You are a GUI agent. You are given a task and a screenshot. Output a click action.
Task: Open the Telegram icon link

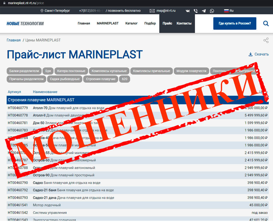point(204,11)
